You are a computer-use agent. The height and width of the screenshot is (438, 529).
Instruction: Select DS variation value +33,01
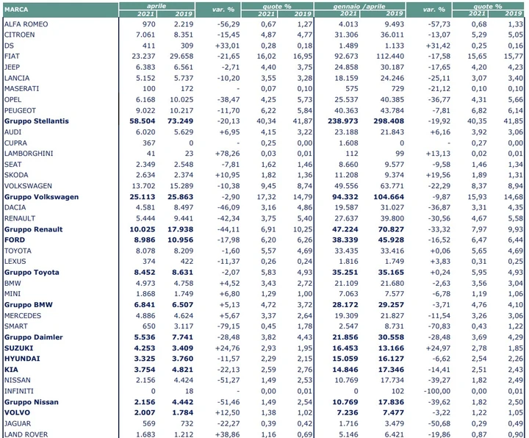tap(227, 46)
